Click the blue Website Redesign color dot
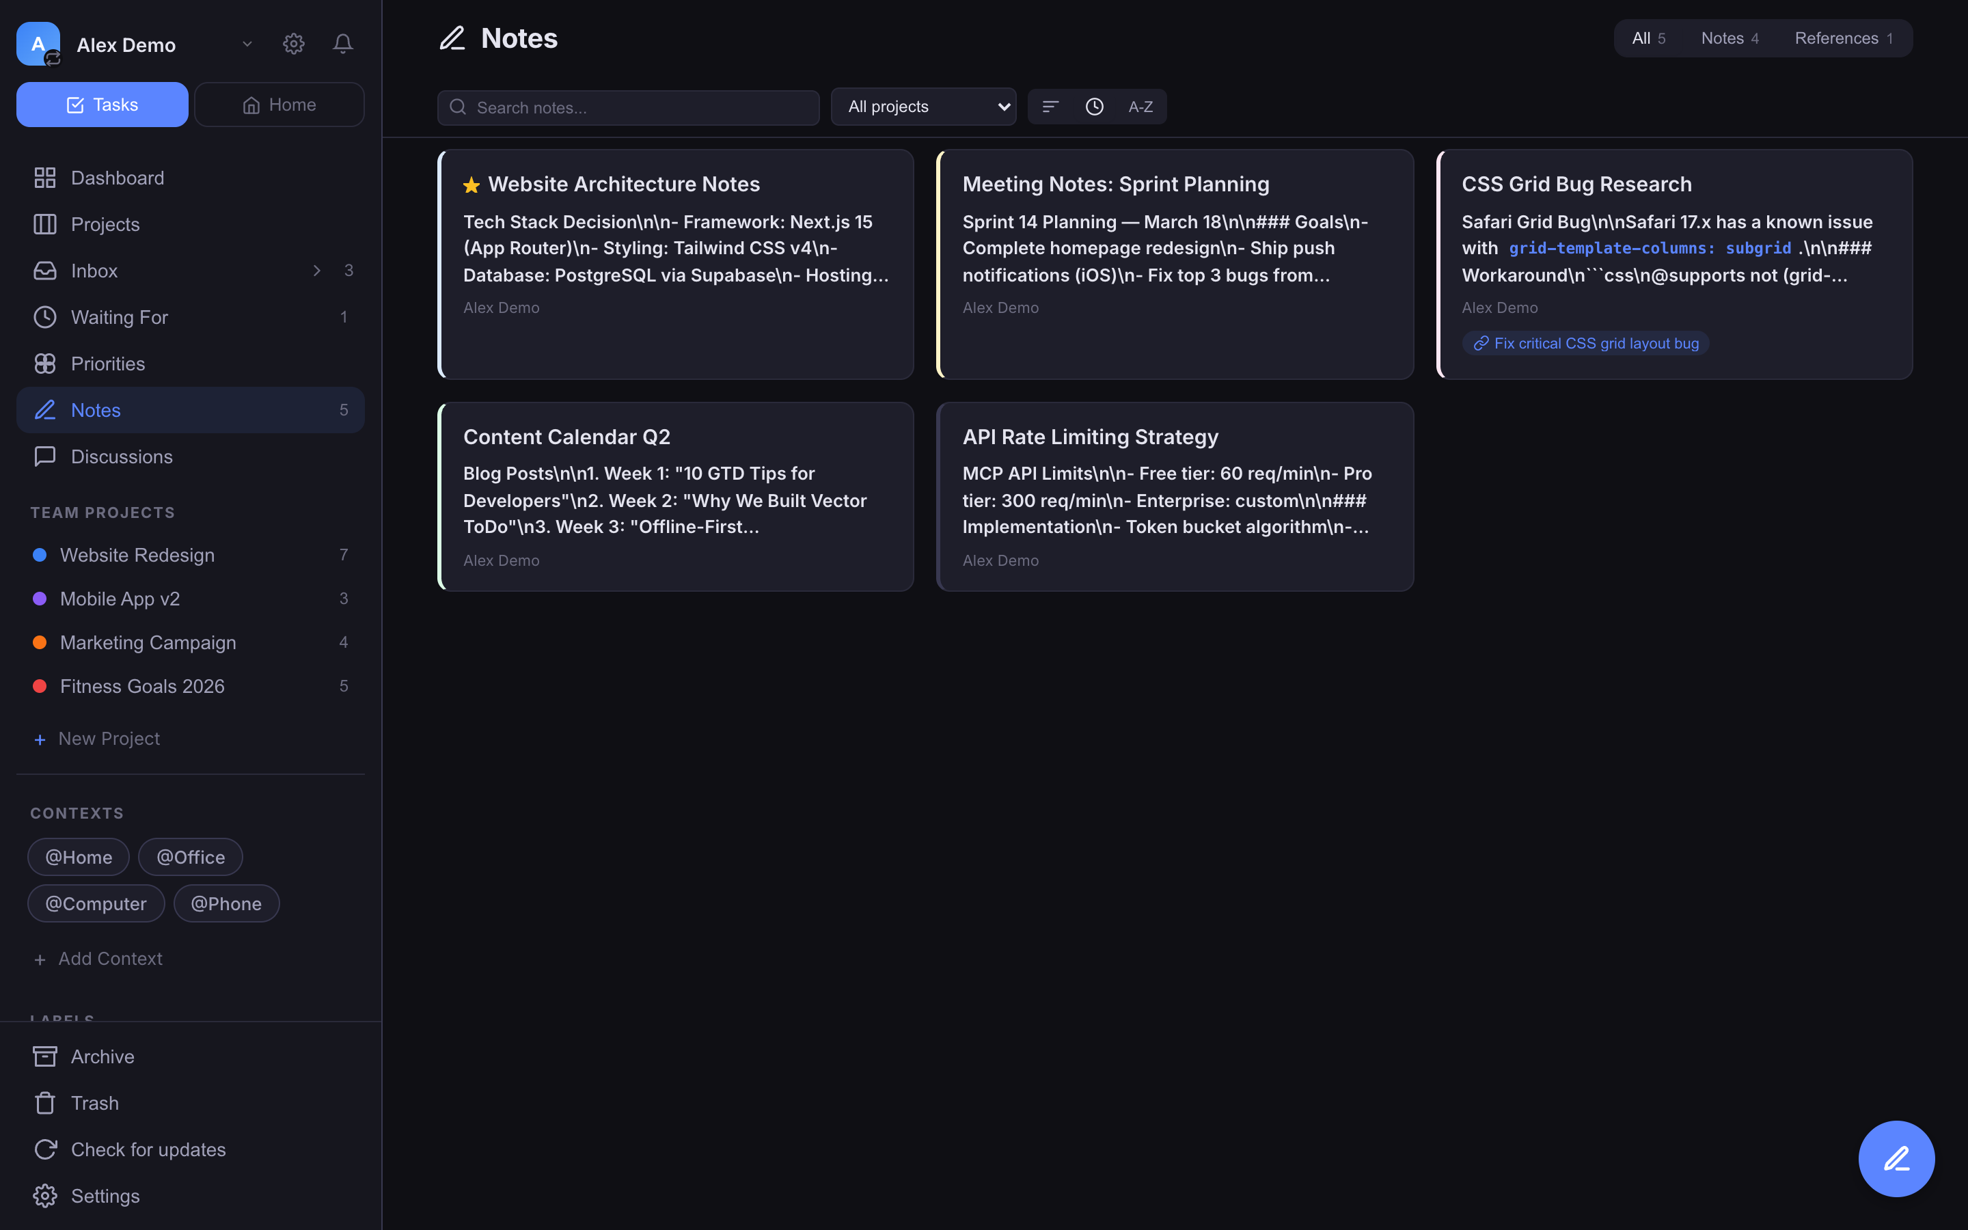The image size is (1968, 1230). click(x=39, y=555)
